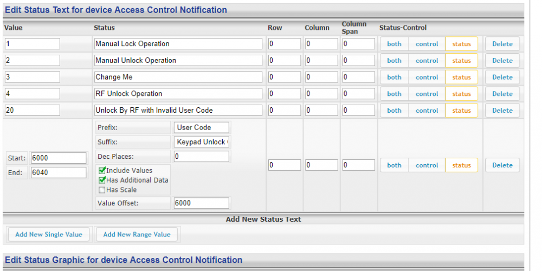The width and height of the screenshot is (542, 271).
Task: Toggle the Include Values checkbox
Action: (x=101, y=171)
